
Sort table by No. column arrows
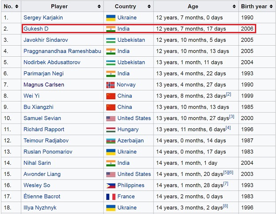pyautogui.click(x=16, y=7)
